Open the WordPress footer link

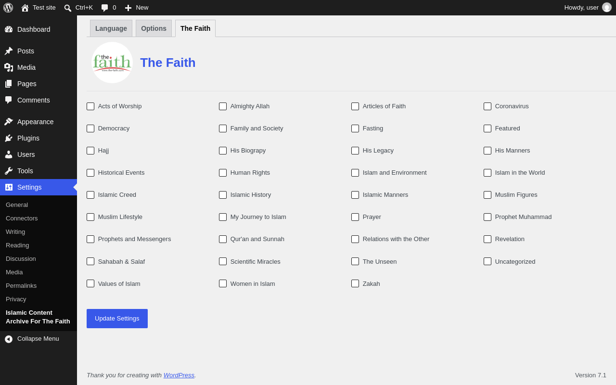click(179, 375)
